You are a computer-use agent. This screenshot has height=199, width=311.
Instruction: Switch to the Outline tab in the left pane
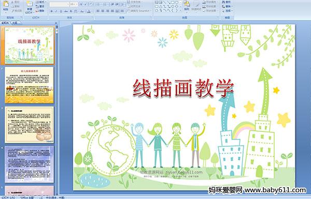pos(15,23)
